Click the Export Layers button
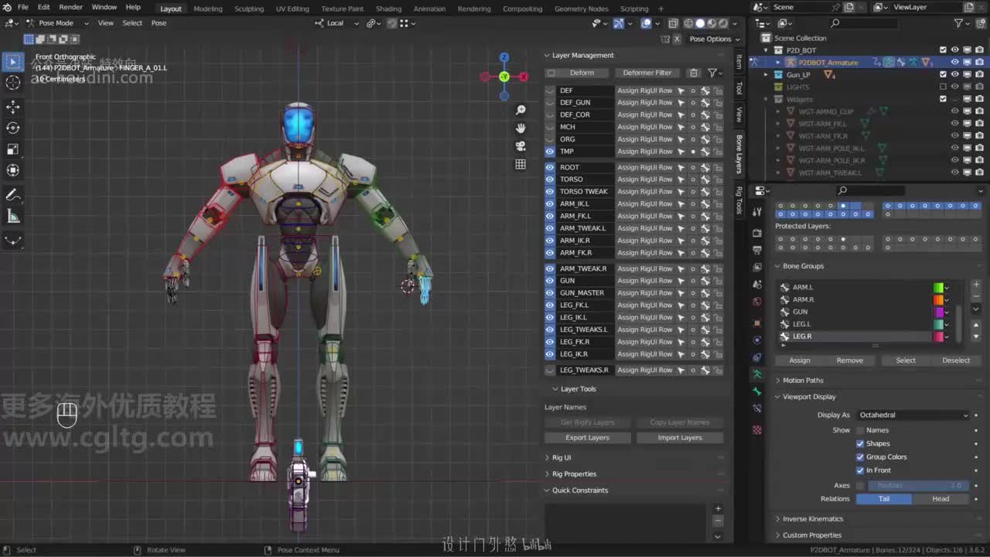This screenshot has width=990, height=557. tap(587, 438)
